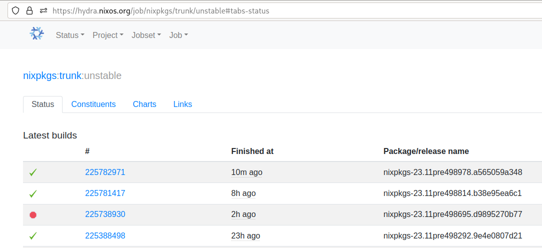The width and height of the screenshot is (542, 248).
Task: Open build 225781417 link
Action: (105, 193)
